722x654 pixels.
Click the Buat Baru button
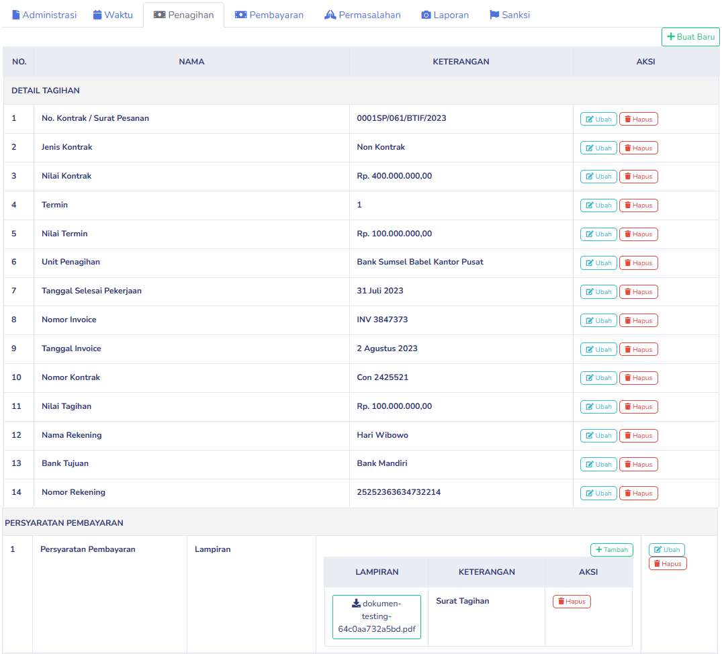coord(690,37)
